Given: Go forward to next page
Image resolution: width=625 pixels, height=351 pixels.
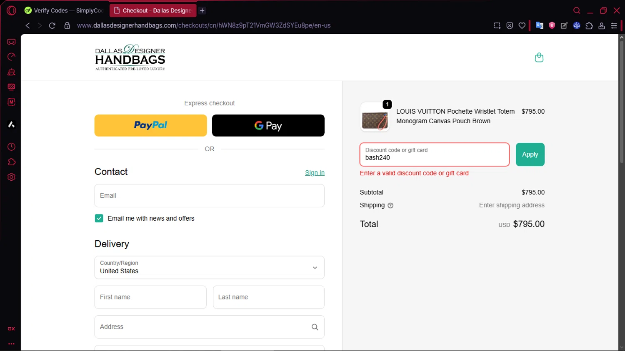Looking at the screenshot, I should coord(40,25).
